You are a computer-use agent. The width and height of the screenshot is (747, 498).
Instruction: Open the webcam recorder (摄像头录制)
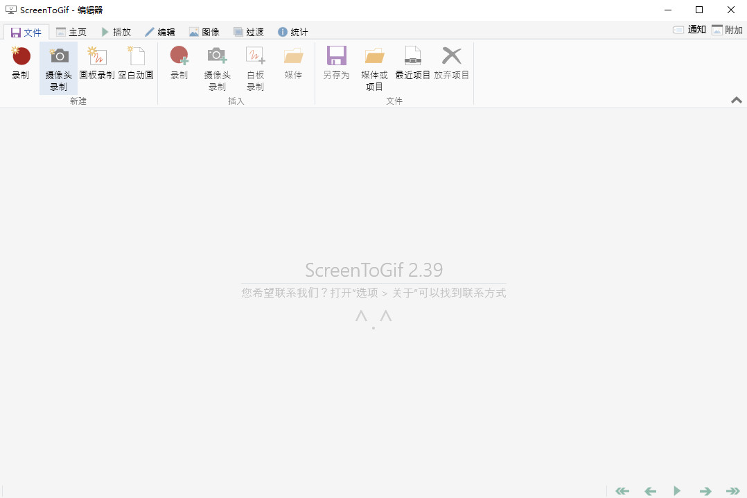coord(58,66)
